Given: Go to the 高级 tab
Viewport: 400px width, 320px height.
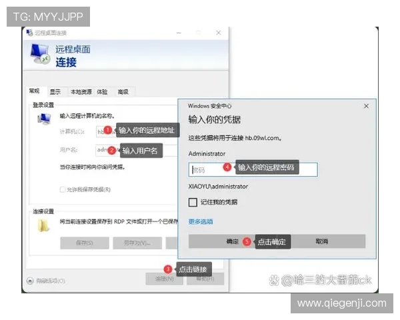Looking at the screenshot, I should [123, 91].
